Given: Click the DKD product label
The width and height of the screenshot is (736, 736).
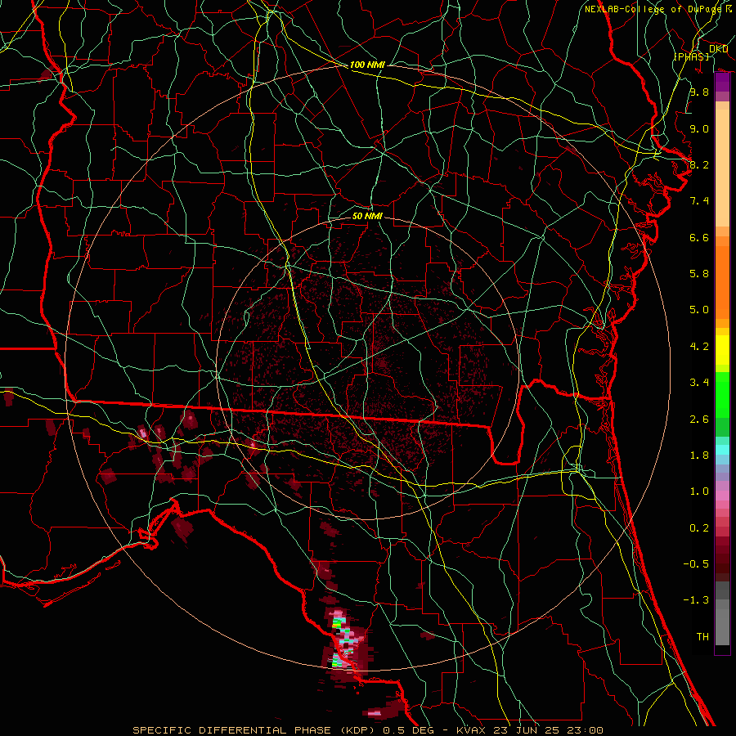Looking at the screenshot, I should pyautogui.click(x=718, y=49).
